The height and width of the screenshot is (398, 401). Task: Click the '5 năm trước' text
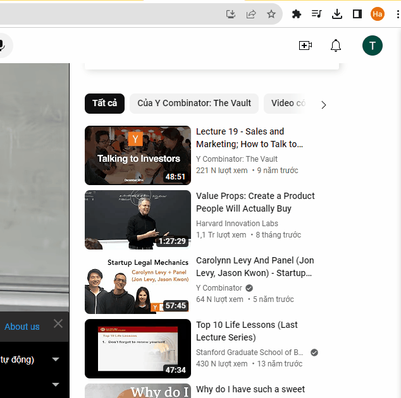point(273,299)
